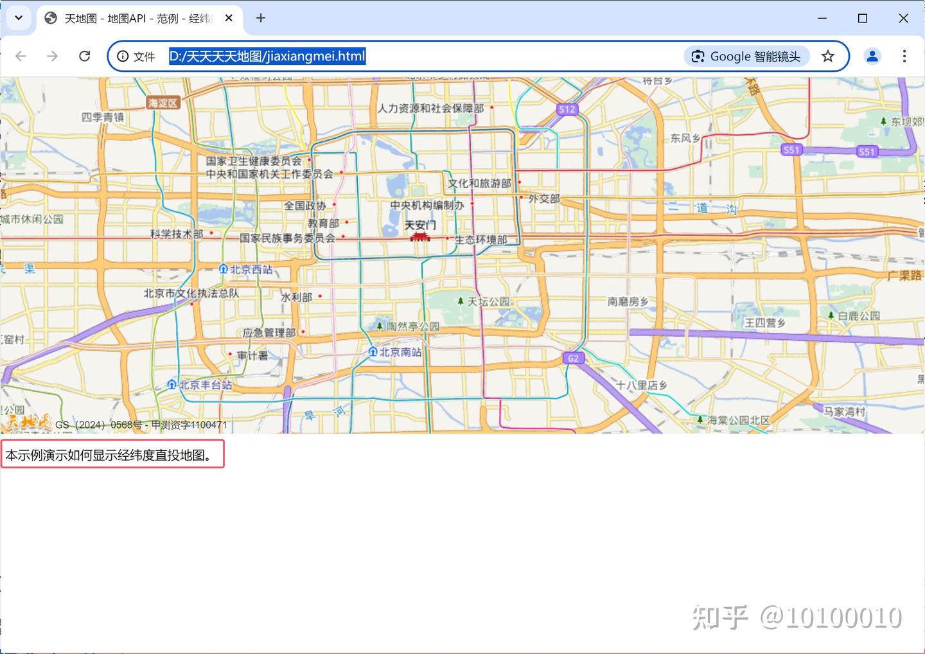Image resolution: width=925 pixels, height=654 pixels.
Task: Click the S12 highway shield marker
Action: coord(567,109)
